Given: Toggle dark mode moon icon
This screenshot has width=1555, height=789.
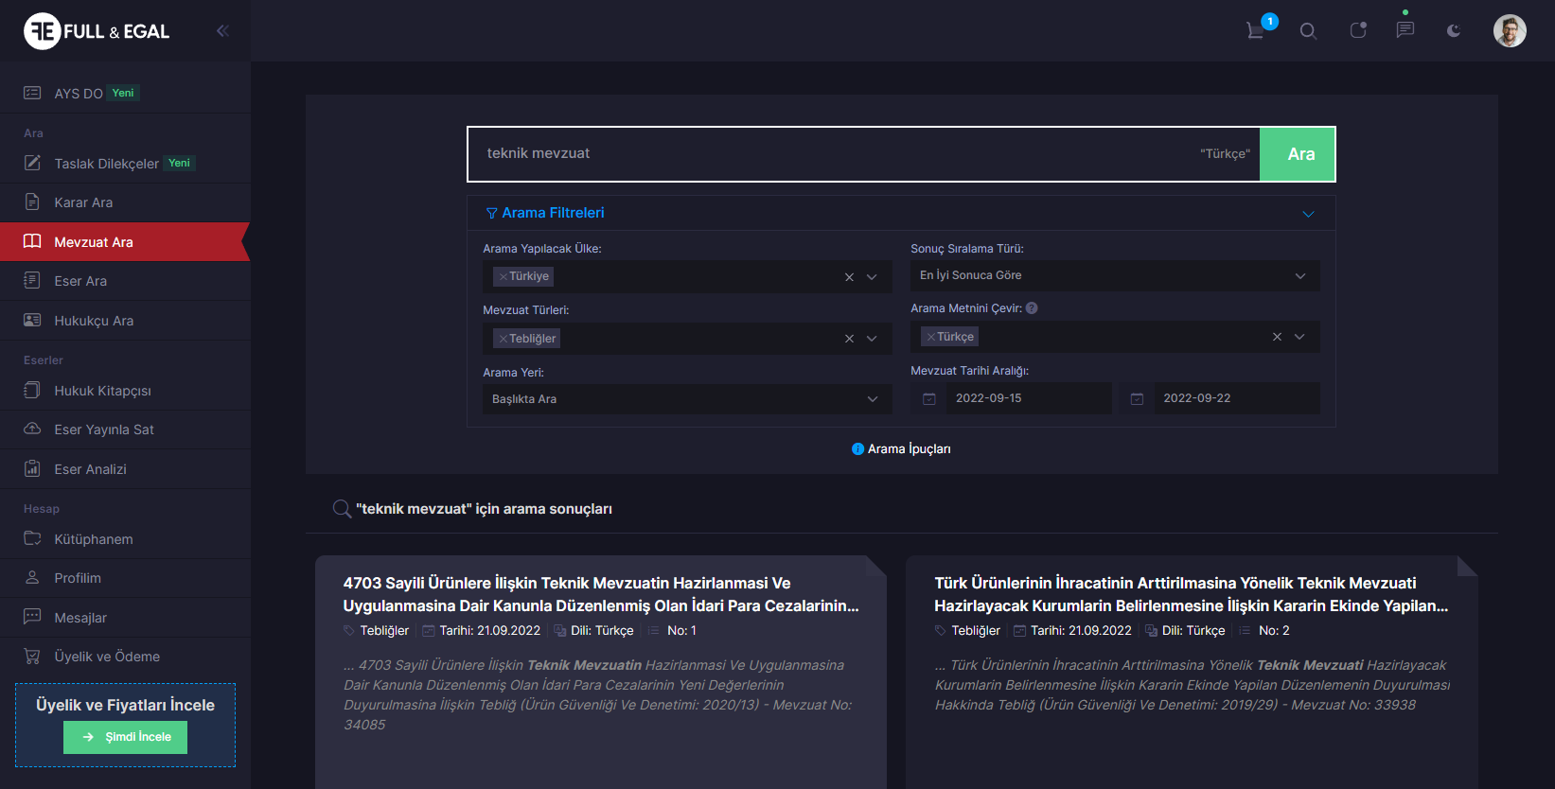Looking at the screenshot, I should 1454,31.
